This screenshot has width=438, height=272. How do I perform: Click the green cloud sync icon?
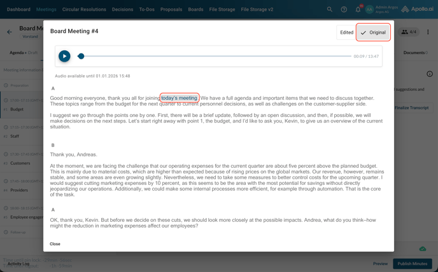(x=422, y=248)
